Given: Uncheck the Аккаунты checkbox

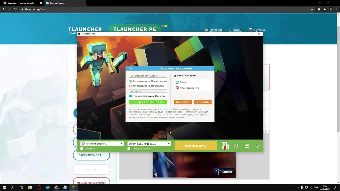Looking at the screenshot, I should click(x=82, y=149).
